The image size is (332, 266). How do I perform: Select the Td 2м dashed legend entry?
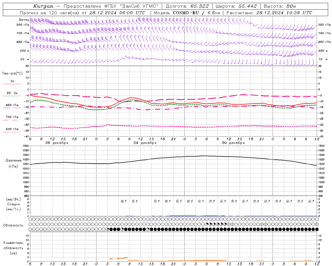click(12, 94)
